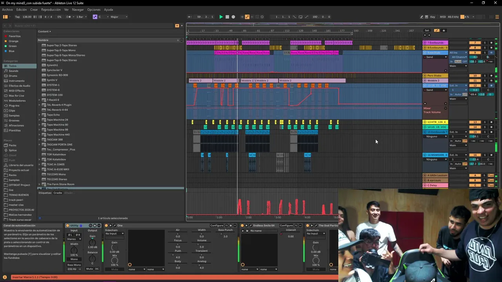Open the browser filter toggle icon
This screenshot has width=502, height=282.
tap(177, 25)
